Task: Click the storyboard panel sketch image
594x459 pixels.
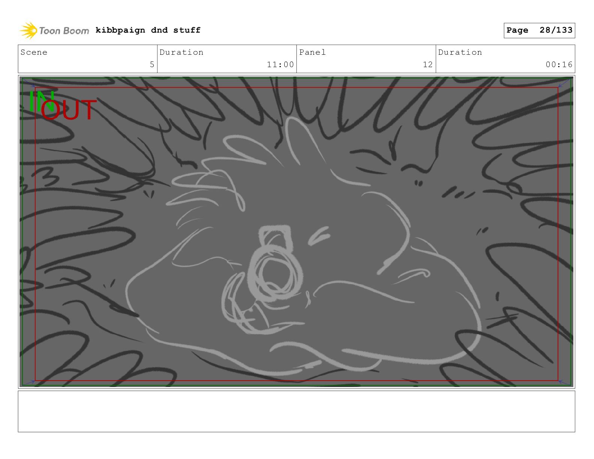Action: click(296, 232)
